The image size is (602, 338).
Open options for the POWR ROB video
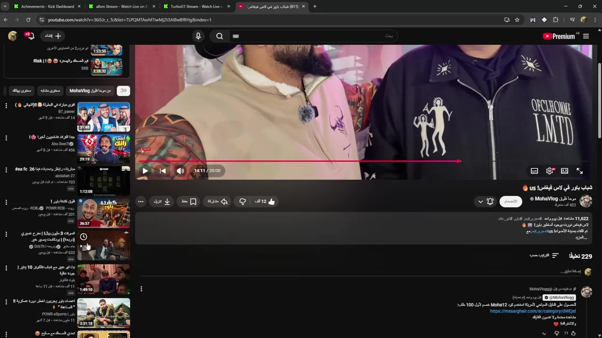(6, 202)
